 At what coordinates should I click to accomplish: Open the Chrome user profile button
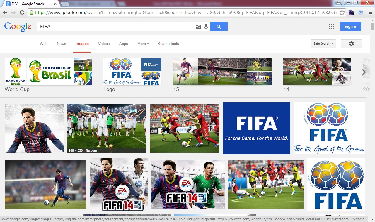coord(338,3)
